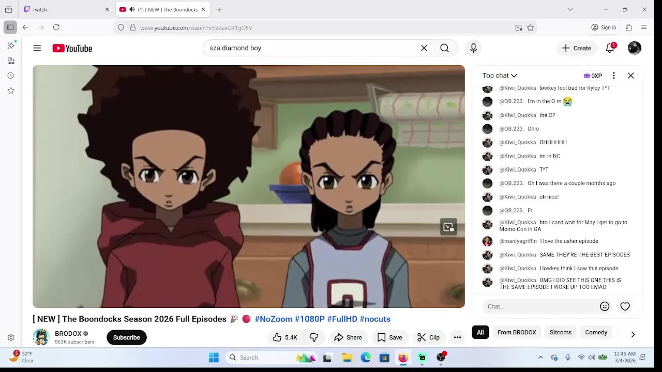Click the URL address bar
Screen dimensions: 662x372
[326, 27]
